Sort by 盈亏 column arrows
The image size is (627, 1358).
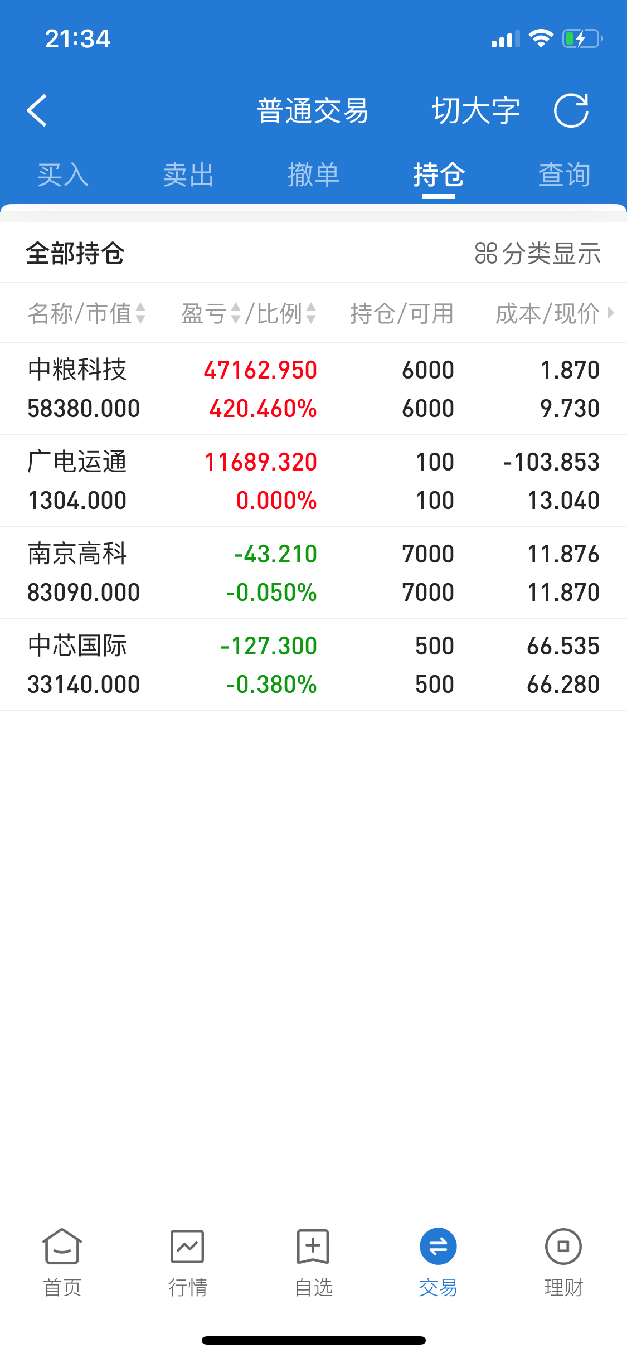(x=236, y=313)
